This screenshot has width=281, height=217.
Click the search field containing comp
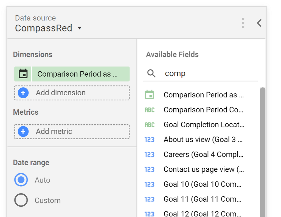pos(200,73)
